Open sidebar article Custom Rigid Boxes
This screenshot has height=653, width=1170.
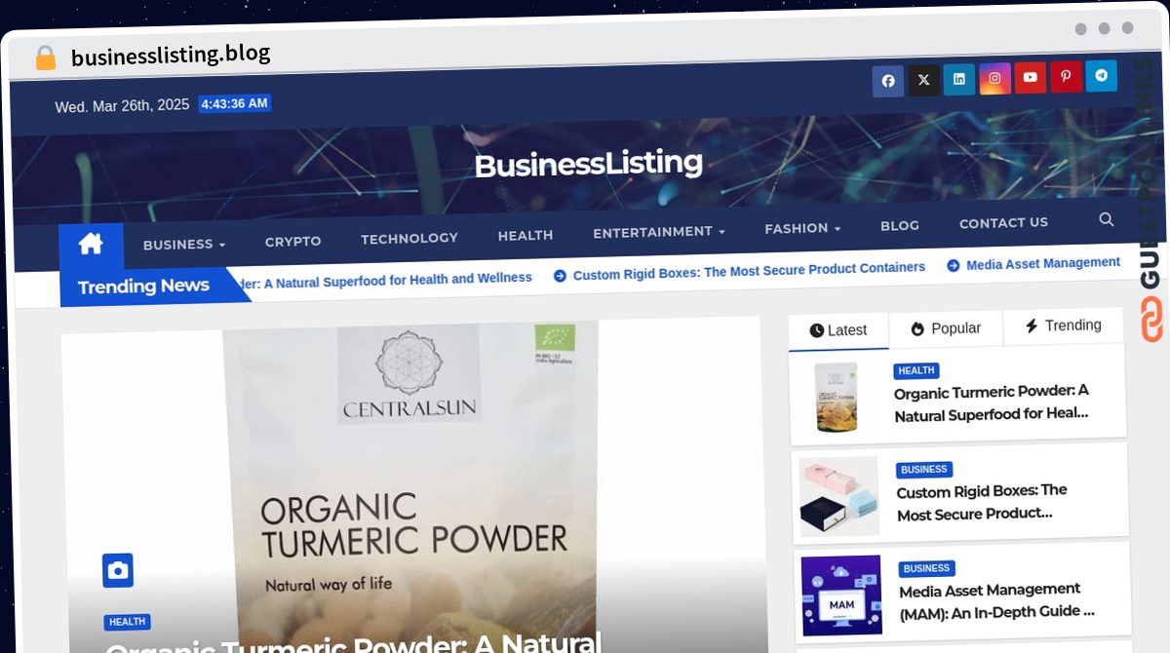[x=982, y=502]
